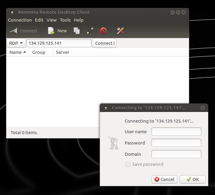Close the Connecting dialog with X button
Screen dimensions: 215x195
(x=203, y=108)
